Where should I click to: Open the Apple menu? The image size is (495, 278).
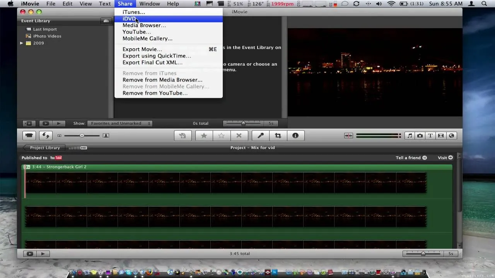coord(10,4)
